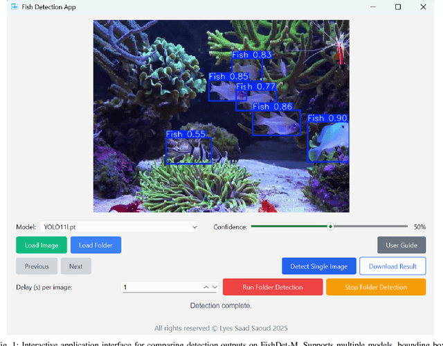
Task: Click Detect Single Image button
Action: click(319, 266)
